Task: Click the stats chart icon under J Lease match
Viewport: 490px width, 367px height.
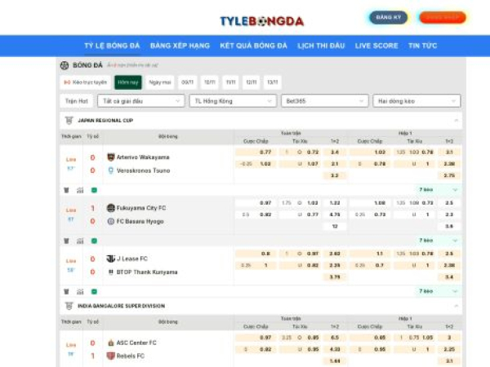Action: point(80,291)
